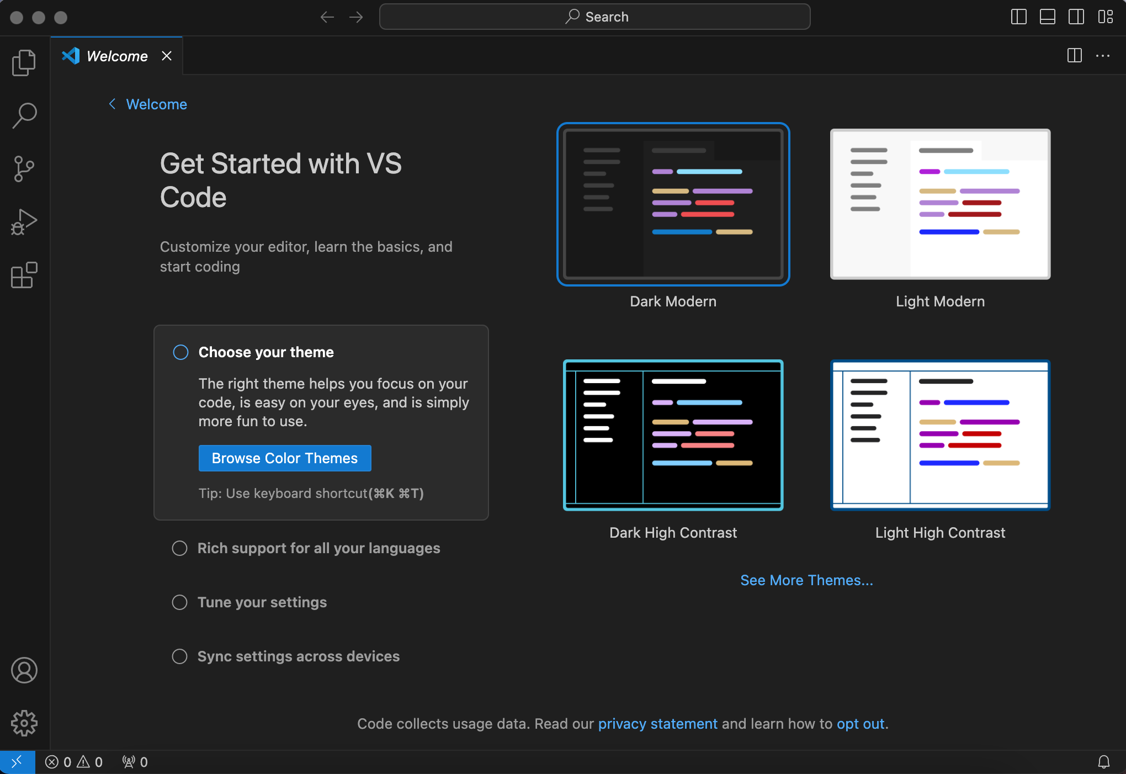Open the Manage gear menu
The height and width of the screenshot is (774, 1126).
pyautogui.click(x=24, y=723)
